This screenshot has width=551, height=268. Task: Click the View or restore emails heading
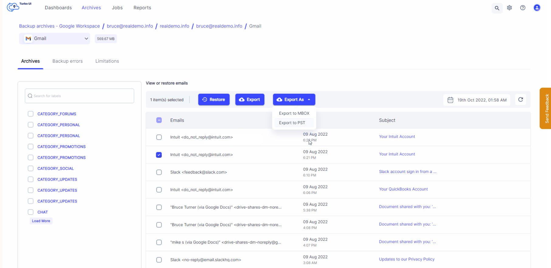[x=167, y=83]
